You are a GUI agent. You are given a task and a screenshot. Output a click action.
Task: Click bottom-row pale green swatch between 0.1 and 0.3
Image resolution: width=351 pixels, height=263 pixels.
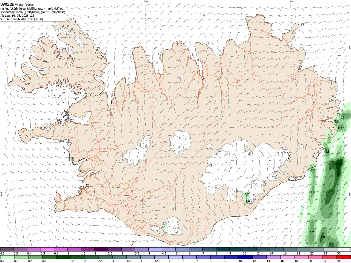click(x=7, y=257)
